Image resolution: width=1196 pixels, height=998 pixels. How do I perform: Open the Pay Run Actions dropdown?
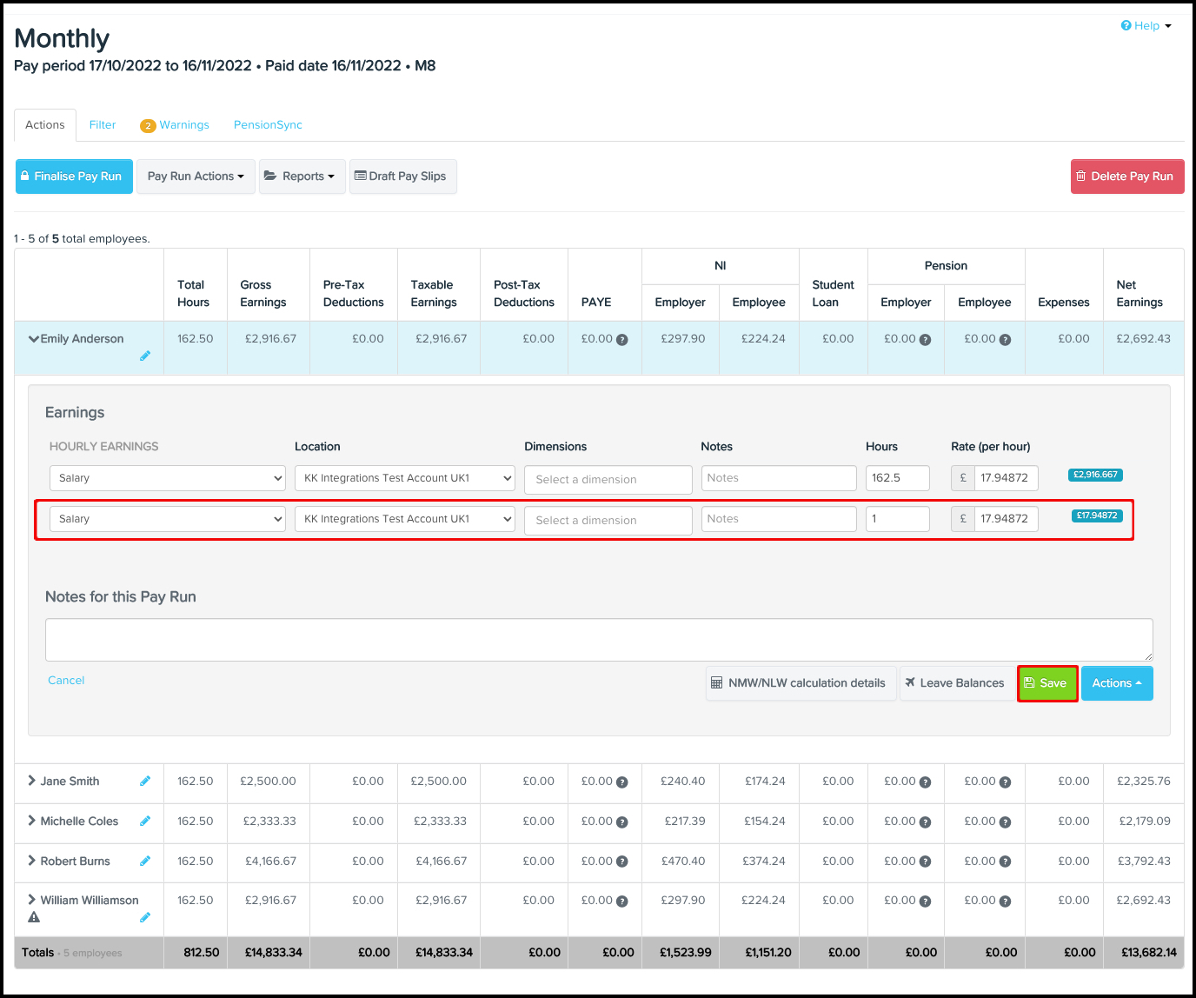click(195, 176)
